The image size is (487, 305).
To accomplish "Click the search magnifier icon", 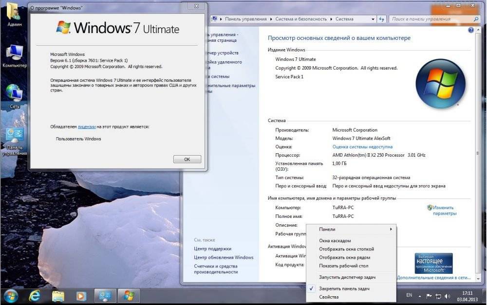I will tap(476, 19).
